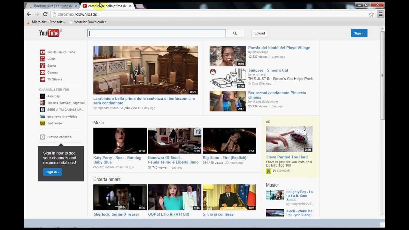Image resolution: width=409 pixels, height=230 pixels.
Task: Click the browser back arrow
Action: [29, 14]
